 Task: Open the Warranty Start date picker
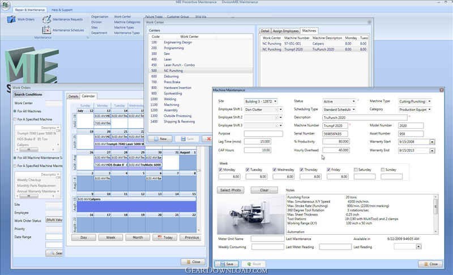[432, 142]
